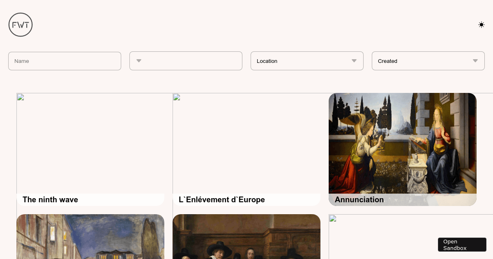Open The ninth wave painting card
Viewport: 493px width, 259px height.
click(90, 149)
